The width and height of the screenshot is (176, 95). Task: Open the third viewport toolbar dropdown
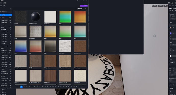[166, 6]
